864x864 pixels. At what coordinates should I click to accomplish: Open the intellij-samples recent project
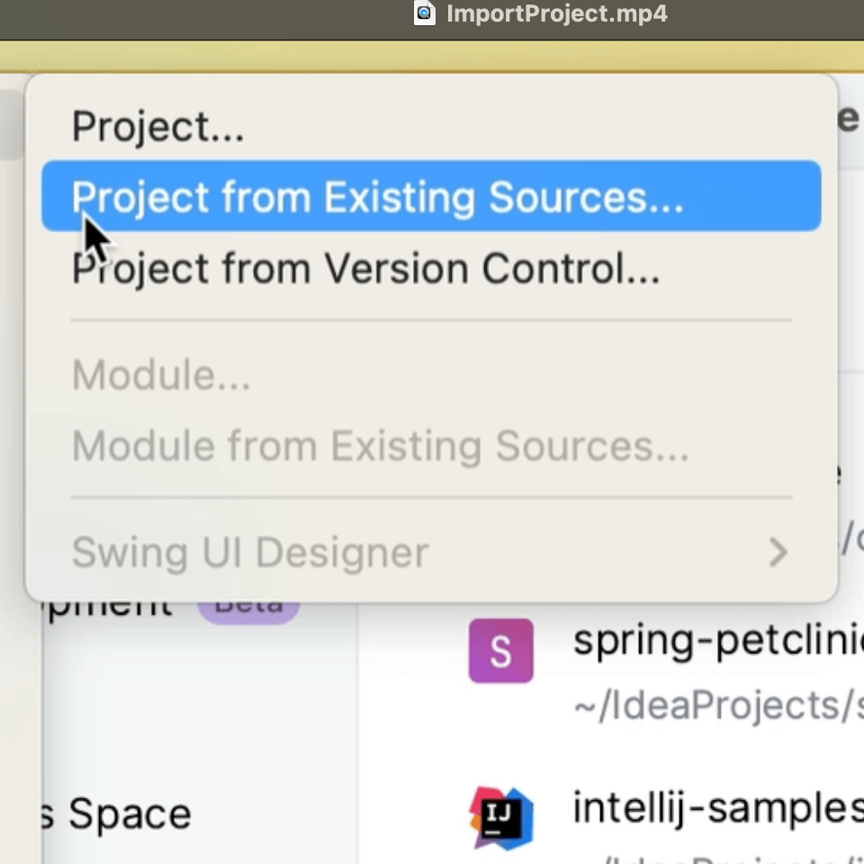714,807
